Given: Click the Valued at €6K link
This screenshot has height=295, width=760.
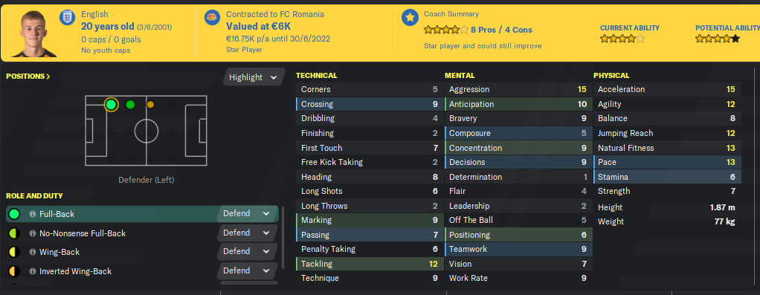Looking at the screenshot, I should 258,27.
